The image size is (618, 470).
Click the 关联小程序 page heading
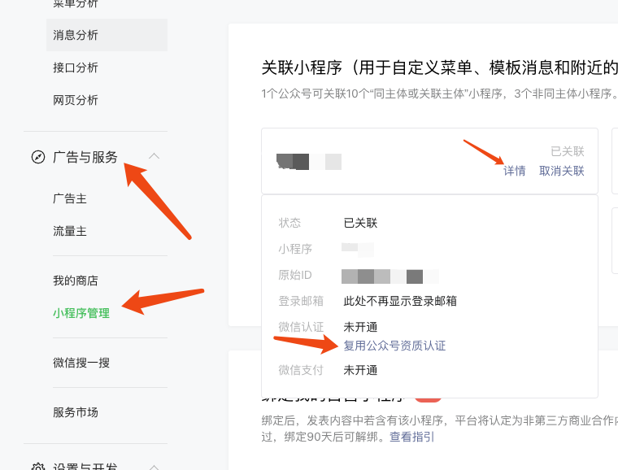click(x=439, y=67)
